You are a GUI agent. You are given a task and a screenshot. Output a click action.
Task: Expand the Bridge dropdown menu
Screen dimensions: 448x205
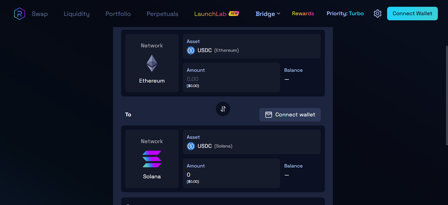coord(268,14)
